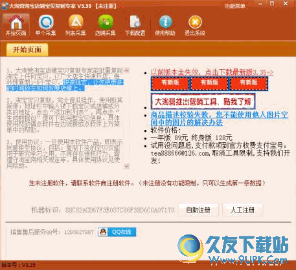
Task: Click paragraph 2 淘宝宝贝复制 text
Action: point(64,115)
